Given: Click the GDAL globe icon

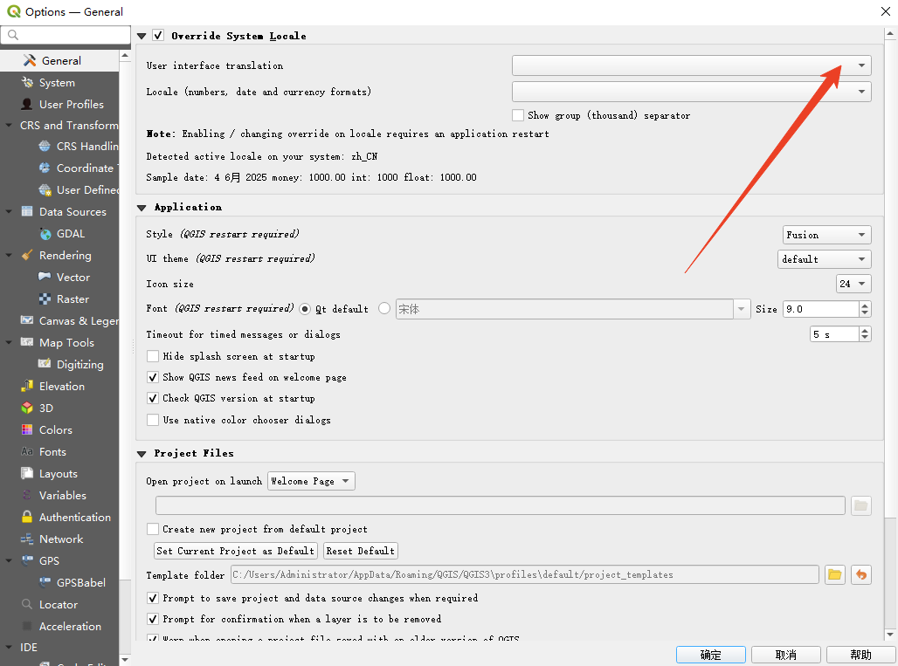Looking at the screenshot, I should click(45, 234).
